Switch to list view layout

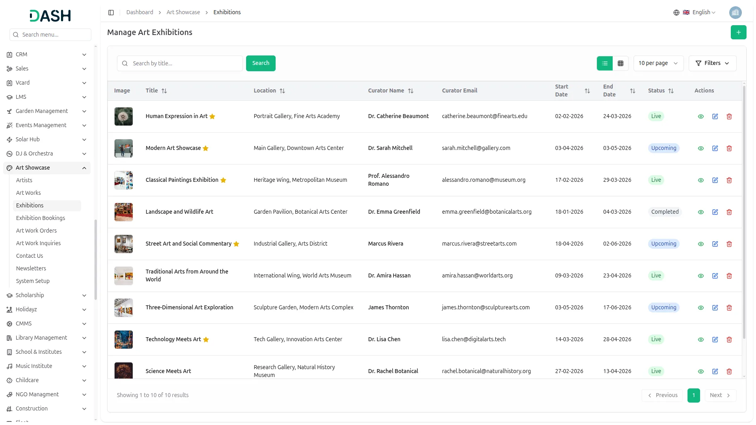tap(604, 63)
